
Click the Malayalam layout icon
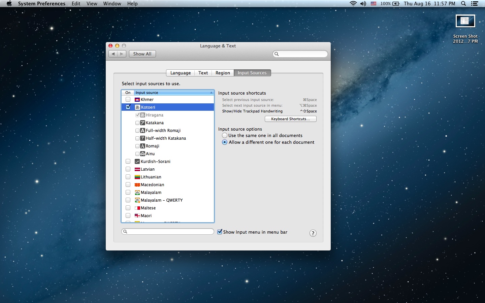click(x=137, y=193)
